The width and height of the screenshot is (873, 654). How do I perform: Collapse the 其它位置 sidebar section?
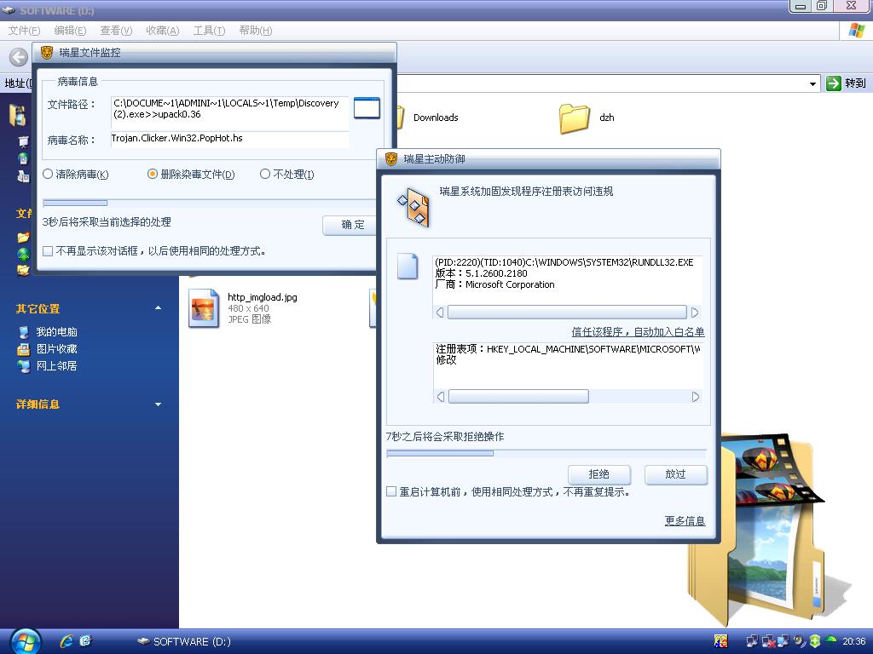click(158, 308)
